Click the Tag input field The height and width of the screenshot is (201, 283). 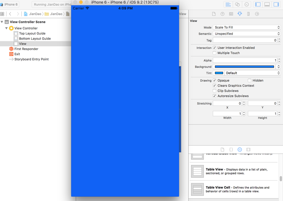[x=245, y=40]
